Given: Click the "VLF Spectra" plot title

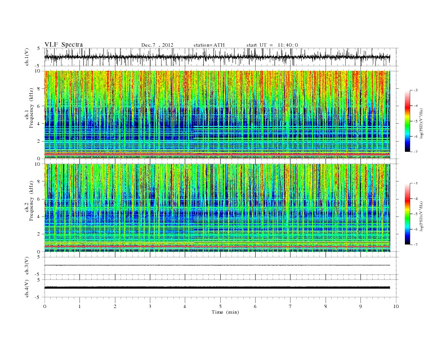Looking at the screenshot, I should [x=64, y=45].
